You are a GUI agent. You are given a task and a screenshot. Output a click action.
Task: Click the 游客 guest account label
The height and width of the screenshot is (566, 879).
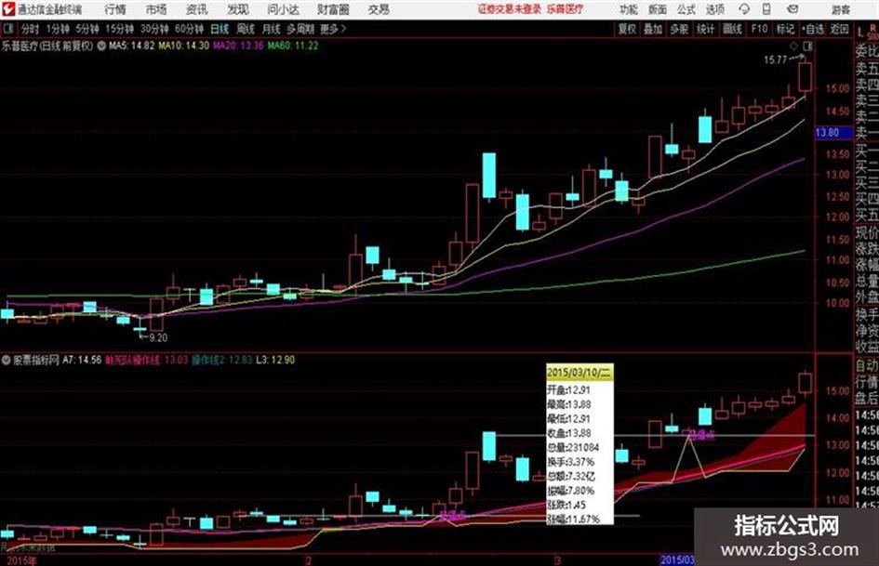[841, 9]
